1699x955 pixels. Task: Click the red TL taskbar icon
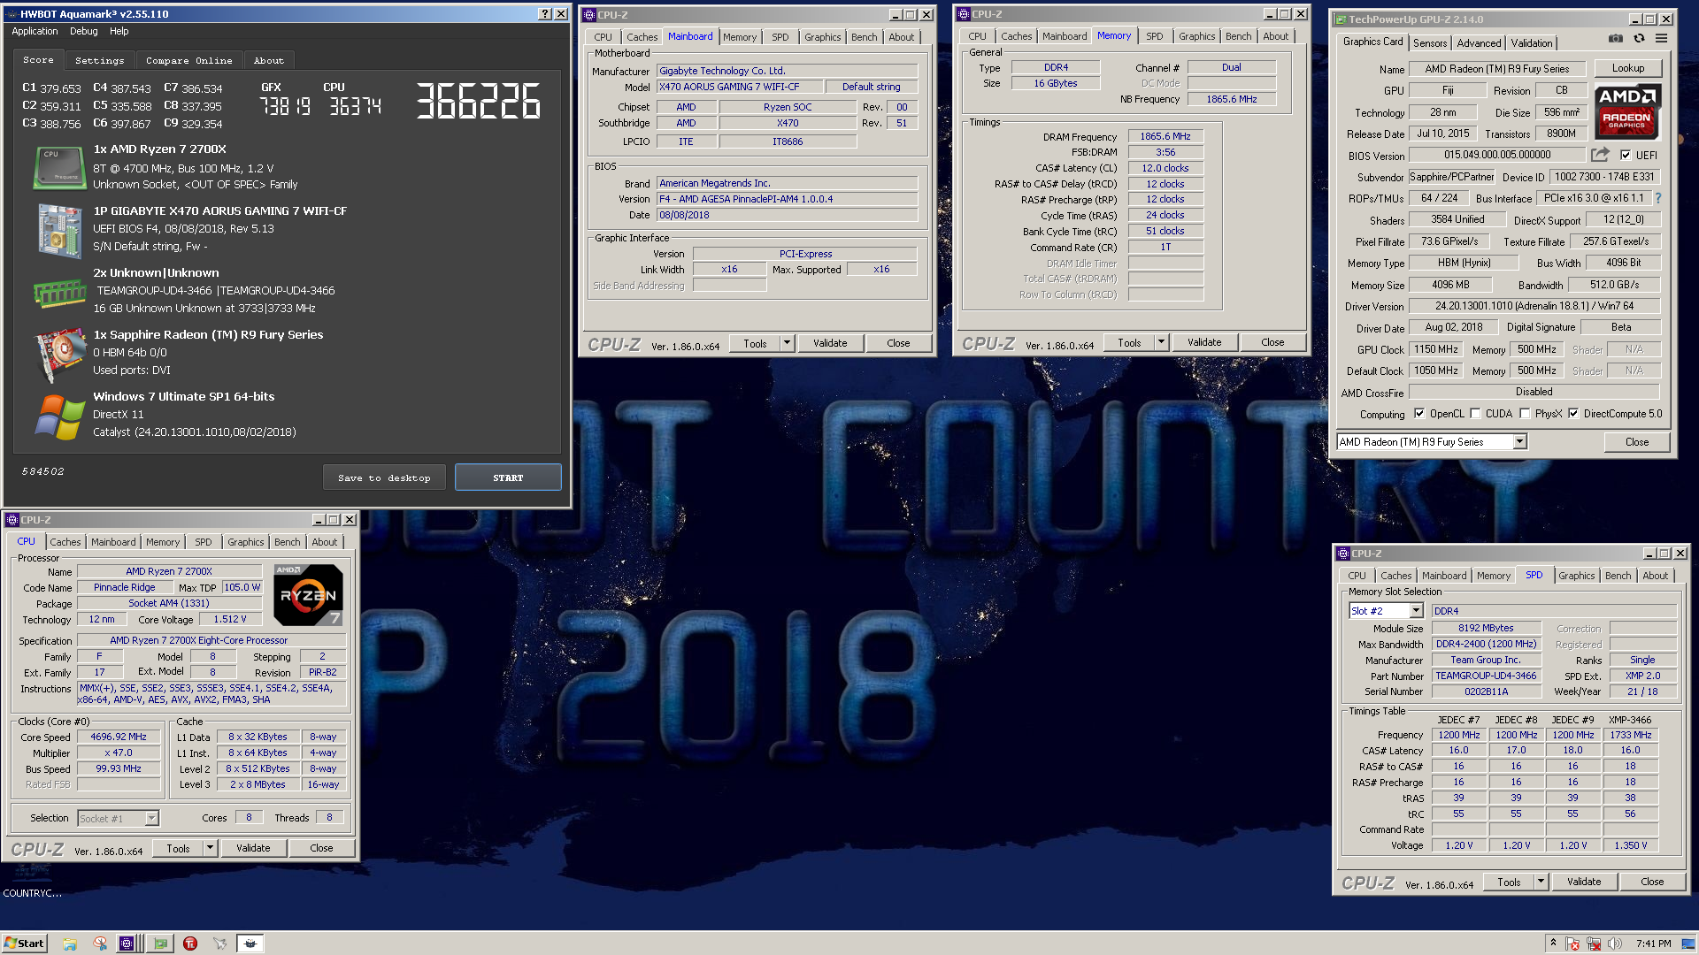click(x=190, y=944)
